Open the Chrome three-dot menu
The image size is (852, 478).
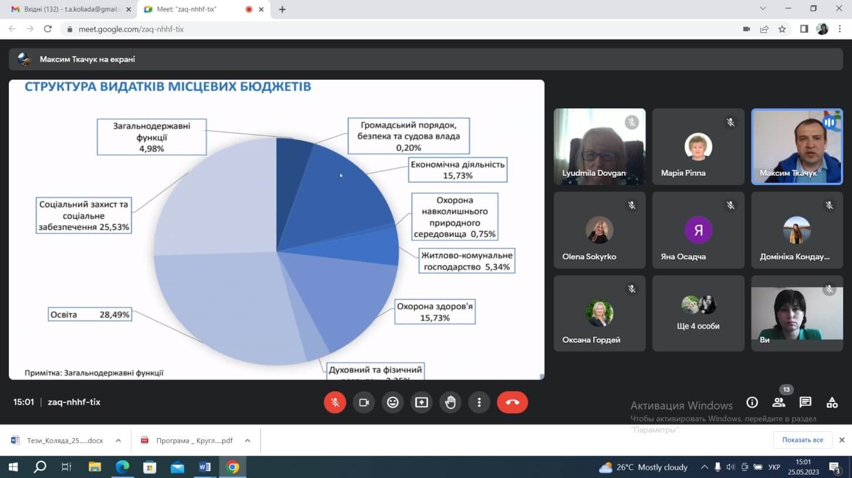pyautogui.click(x=840, y=29)
